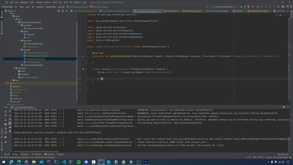
Task: Open the Build tool window button
Action: [60, 154]
